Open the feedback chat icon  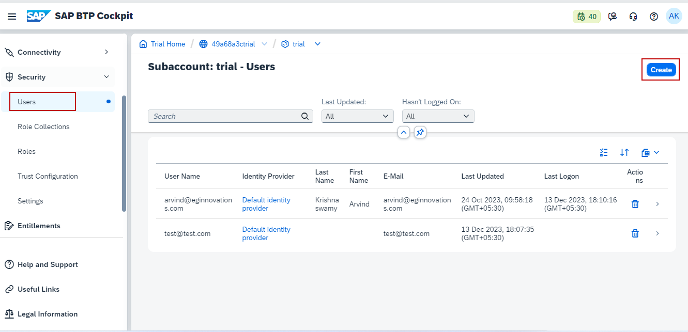pyautogui.click(x=613, y=17)
